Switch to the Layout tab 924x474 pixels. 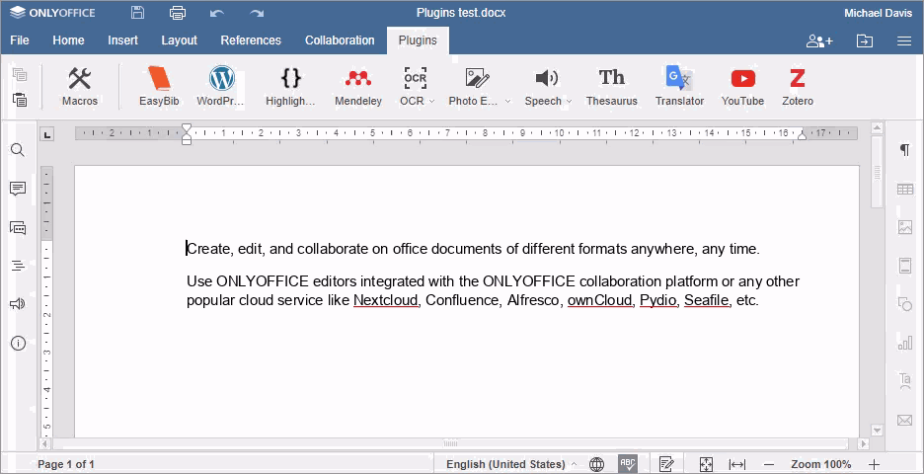tap(179, 40)
